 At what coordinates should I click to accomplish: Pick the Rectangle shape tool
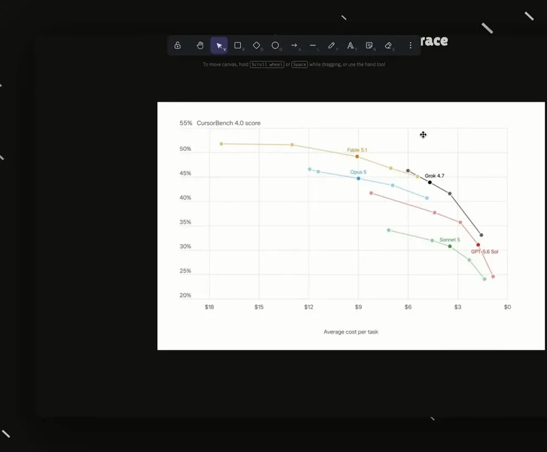(x=238, y=45)
